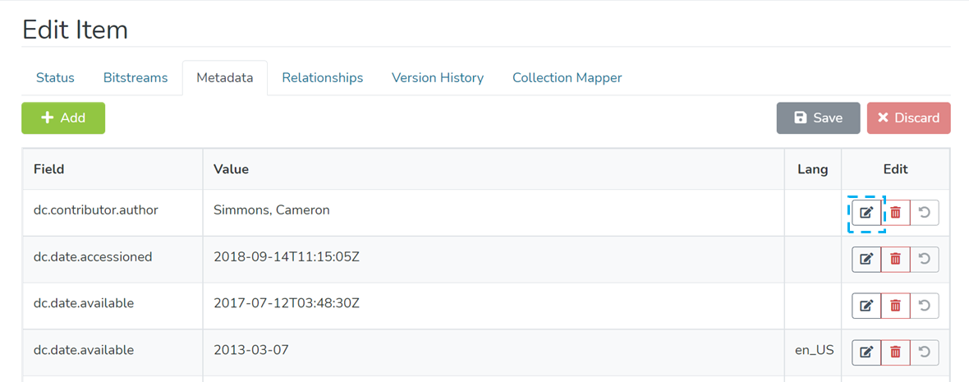Undo changes on the 2017-07-12T03:48:30Z row

(x=925, y=306)
